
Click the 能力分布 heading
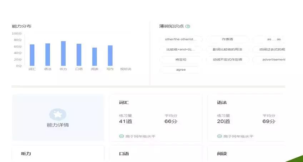click(x=22, y=26)
